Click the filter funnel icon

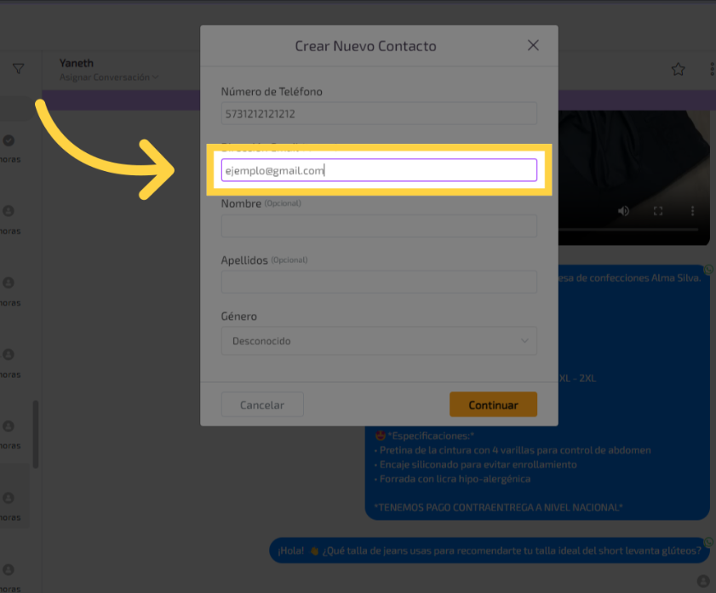(18, 69)
